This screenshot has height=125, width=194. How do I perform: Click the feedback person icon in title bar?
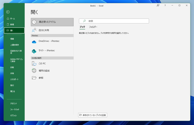[158, 5]
